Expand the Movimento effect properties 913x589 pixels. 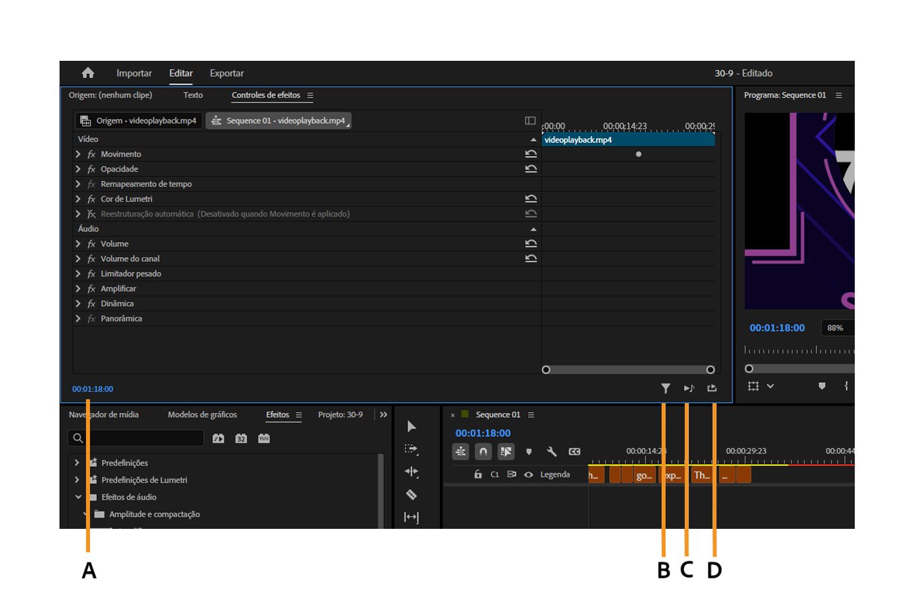coord(79,154)
